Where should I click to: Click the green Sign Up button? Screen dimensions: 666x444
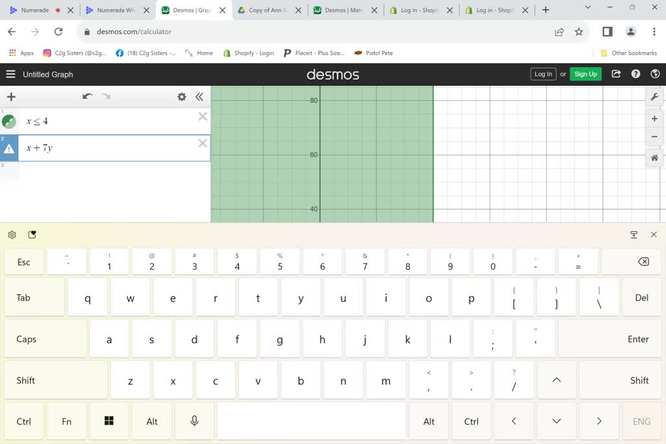point(585,74)
